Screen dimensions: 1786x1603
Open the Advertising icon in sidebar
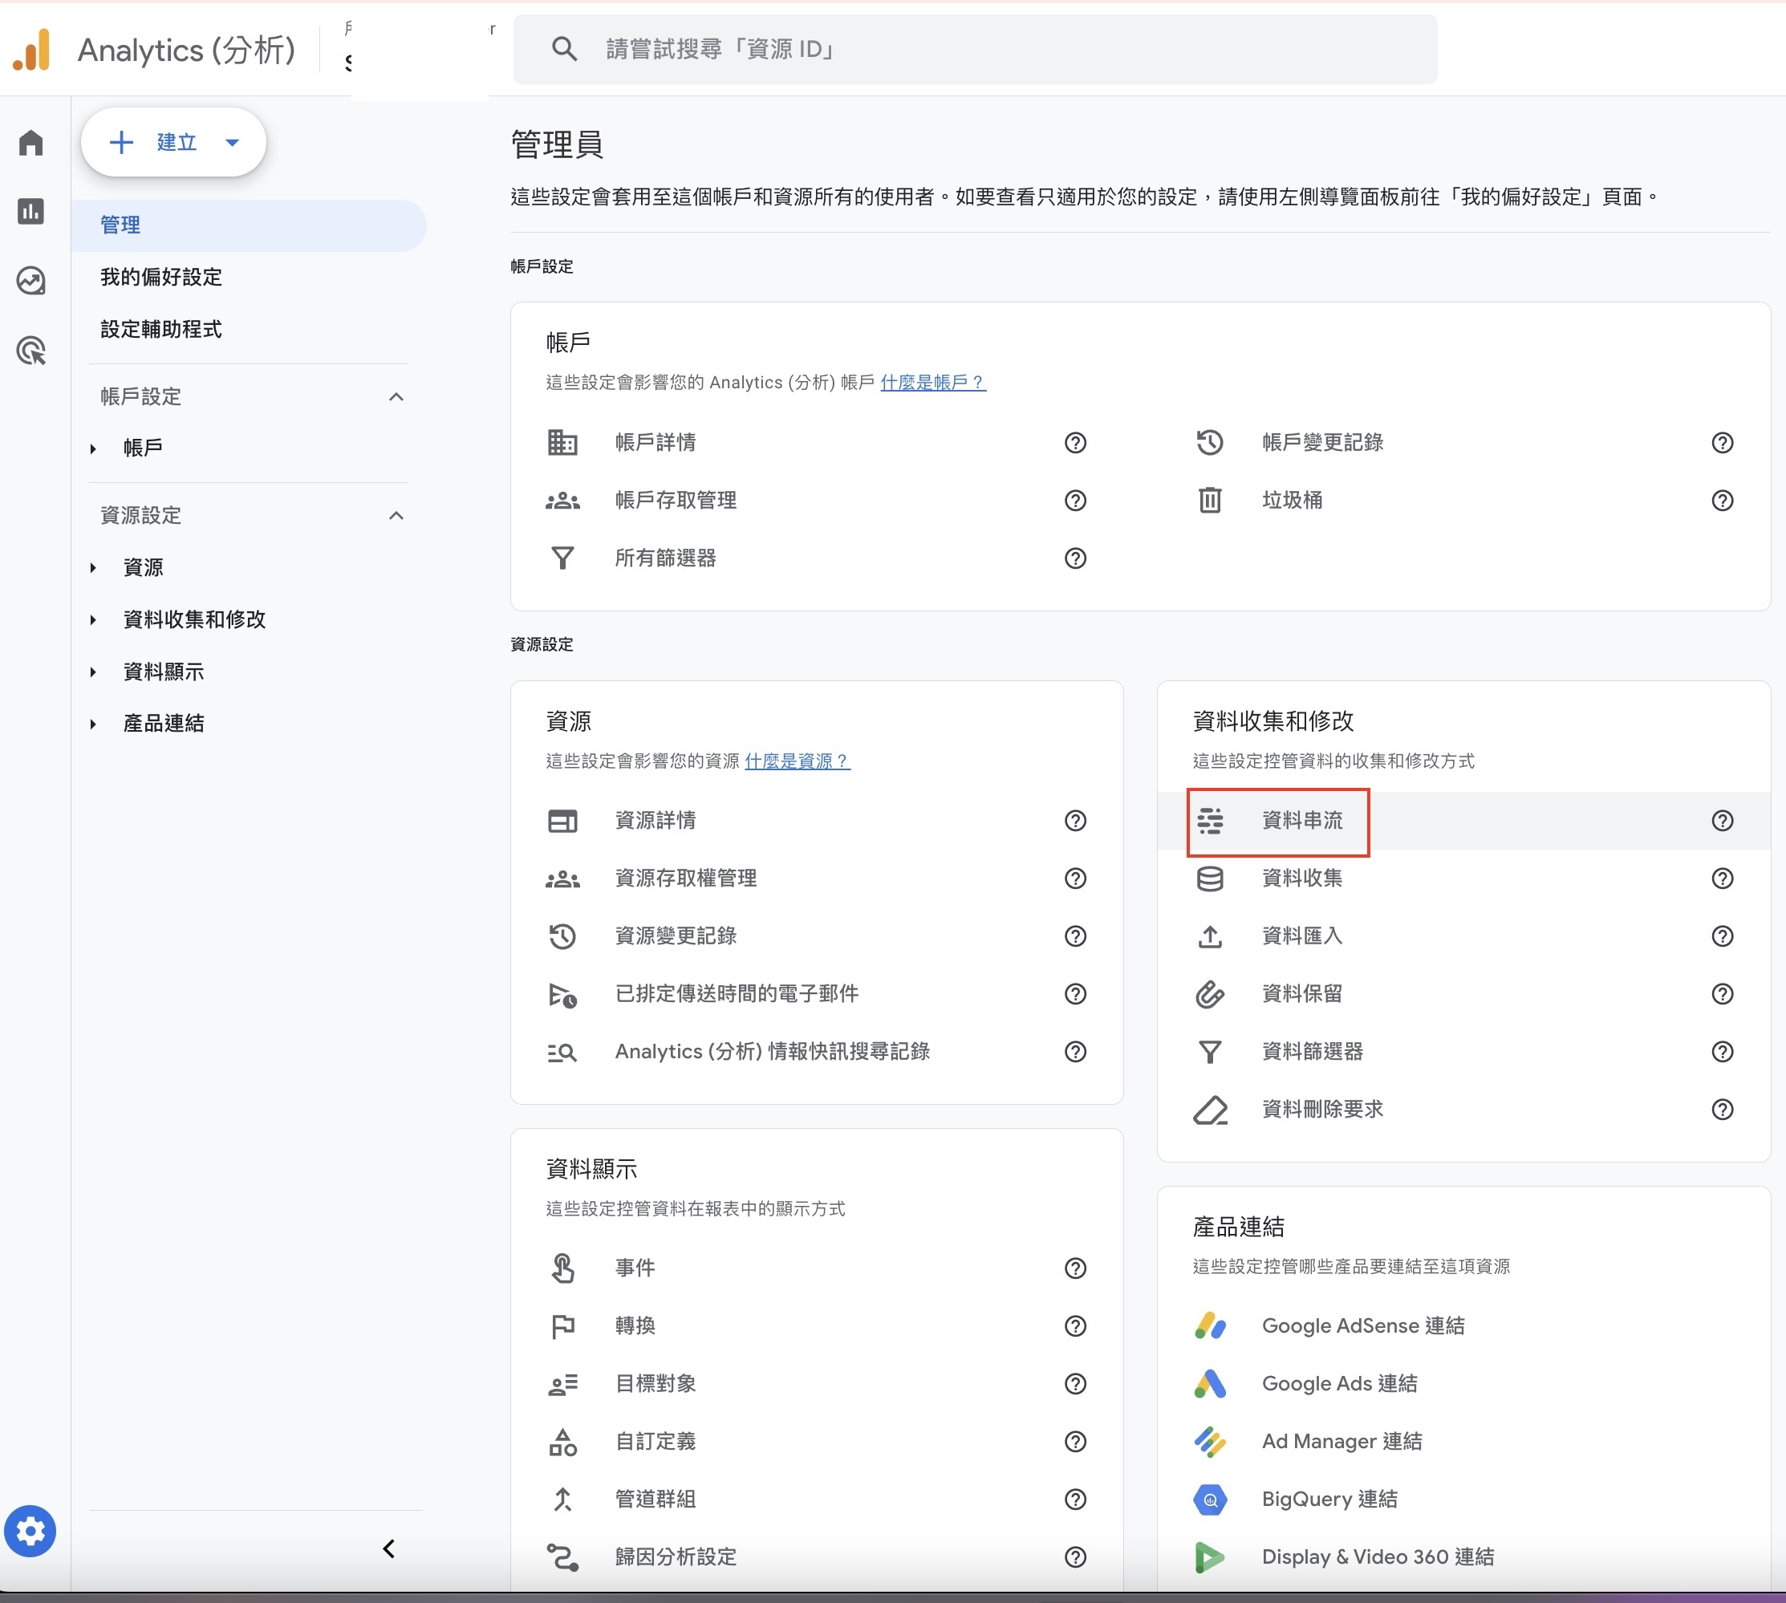point(30,351)
